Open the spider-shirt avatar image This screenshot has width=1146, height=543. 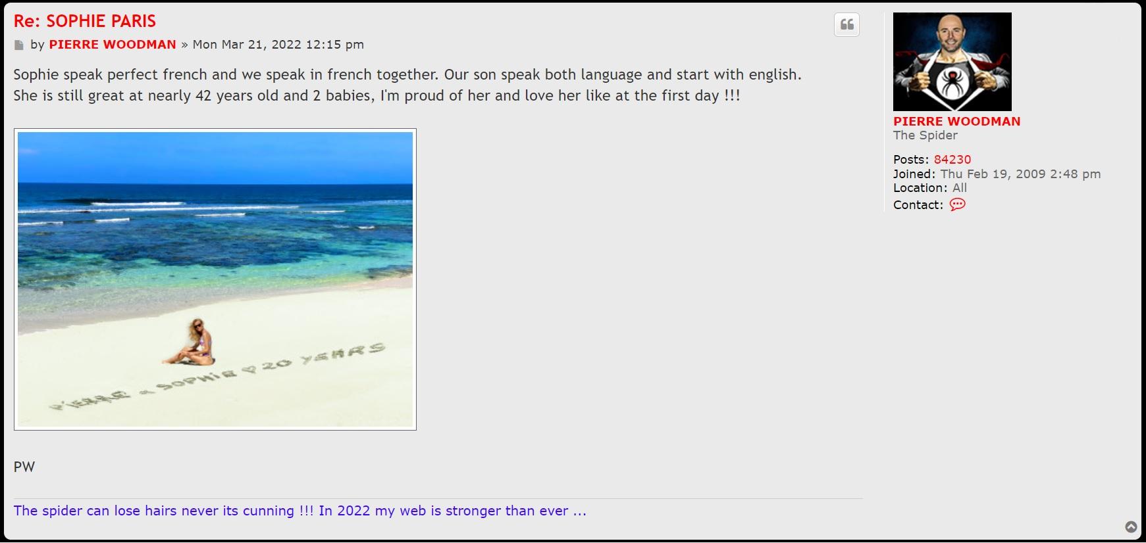[x=952, y=62]
